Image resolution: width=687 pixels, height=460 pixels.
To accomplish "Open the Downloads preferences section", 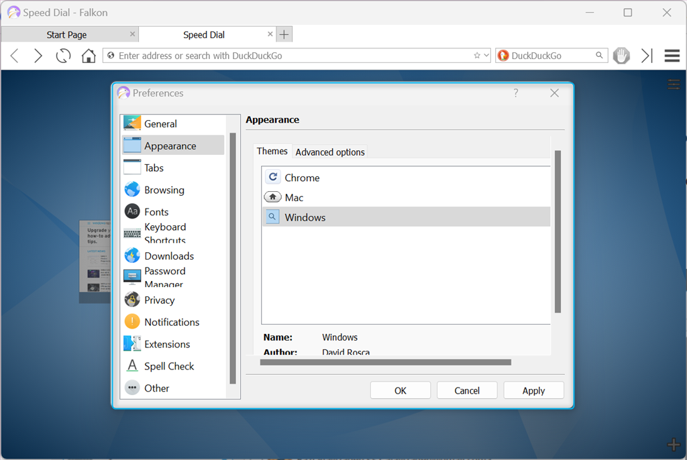I will (173, 256).
